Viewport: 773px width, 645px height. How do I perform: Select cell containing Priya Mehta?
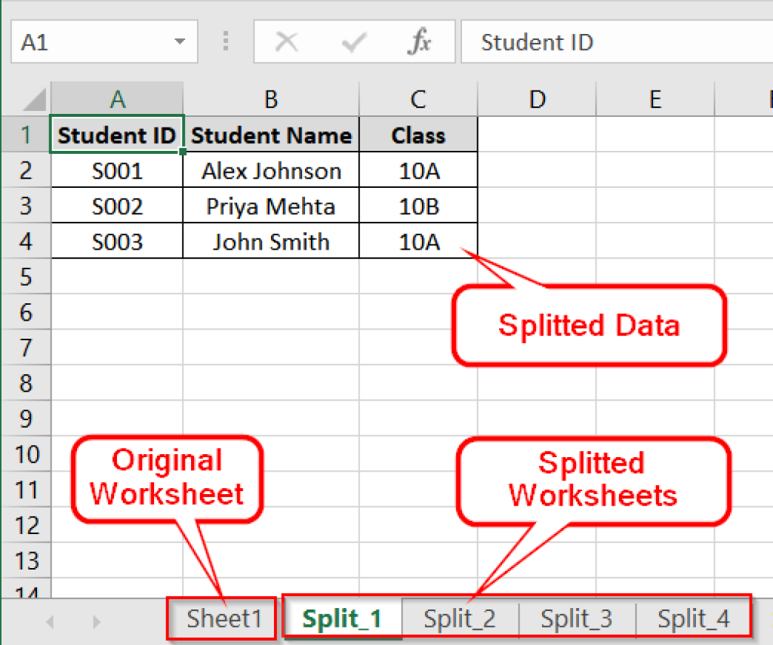[x=270, y=206]
